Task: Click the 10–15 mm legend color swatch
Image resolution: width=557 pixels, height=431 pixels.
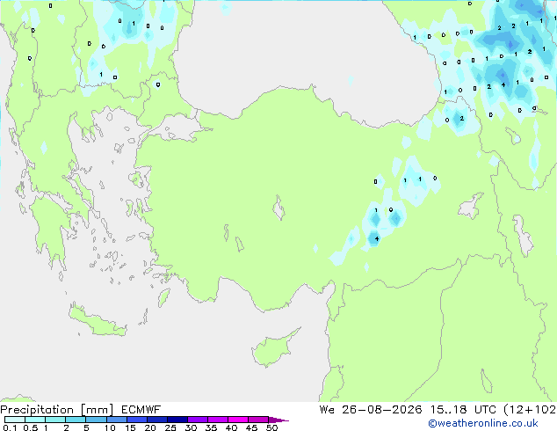Action: pos(116,420)
